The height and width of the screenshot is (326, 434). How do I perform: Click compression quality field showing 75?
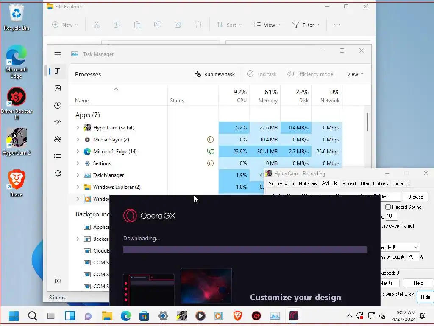coord(413,257)
